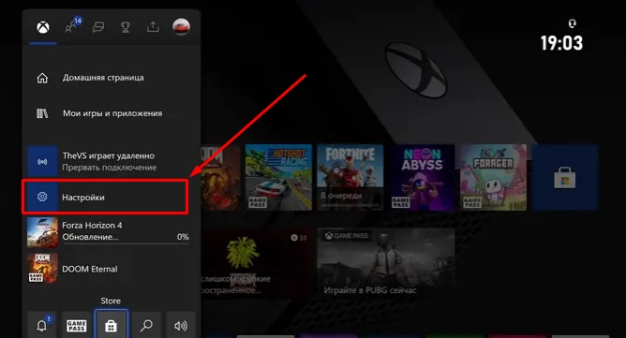The width and height of the screenshot is (626, 338).
Task: Click Прервать подключение text
Action: [x=109, y=168]
